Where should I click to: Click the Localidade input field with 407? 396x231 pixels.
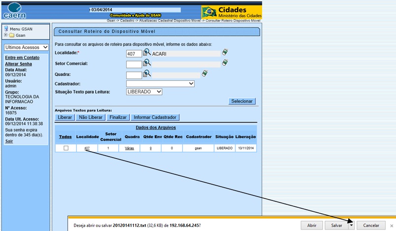pos(134,54)
